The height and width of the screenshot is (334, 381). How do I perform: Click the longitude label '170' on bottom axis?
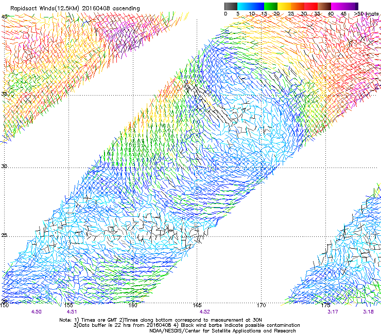point(261,305)
